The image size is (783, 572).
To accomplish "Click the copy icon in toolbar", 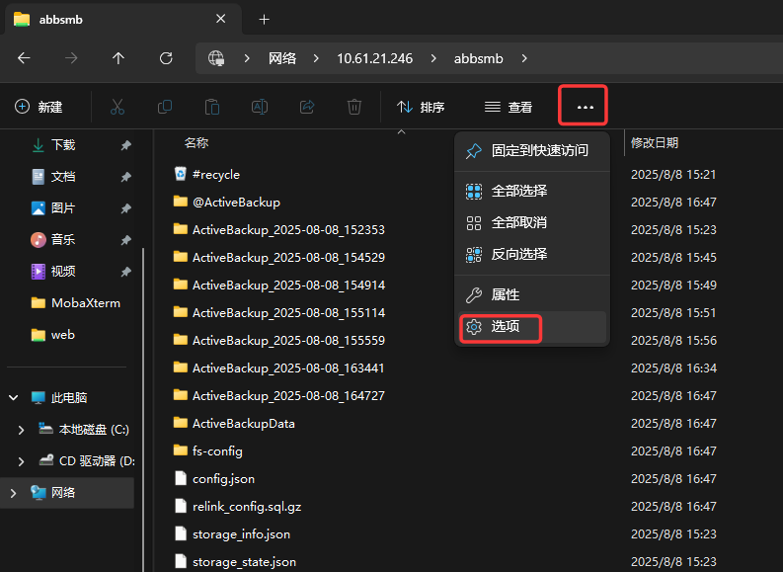I will pos(165,107).
